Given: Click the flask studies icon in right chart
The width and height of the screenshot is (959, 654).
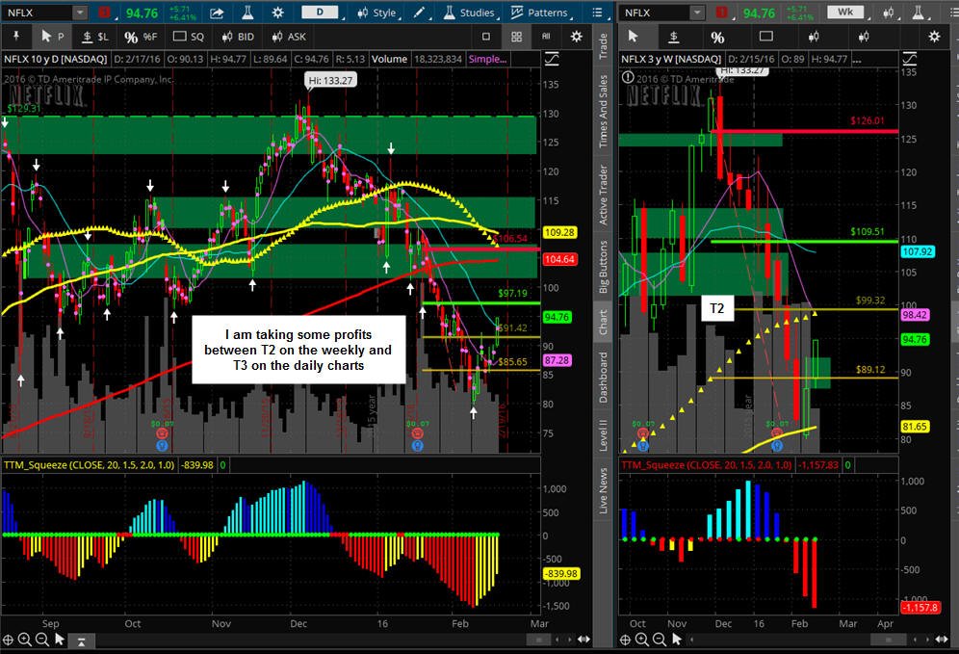Looking at the screenshot, I should point(919,13).
